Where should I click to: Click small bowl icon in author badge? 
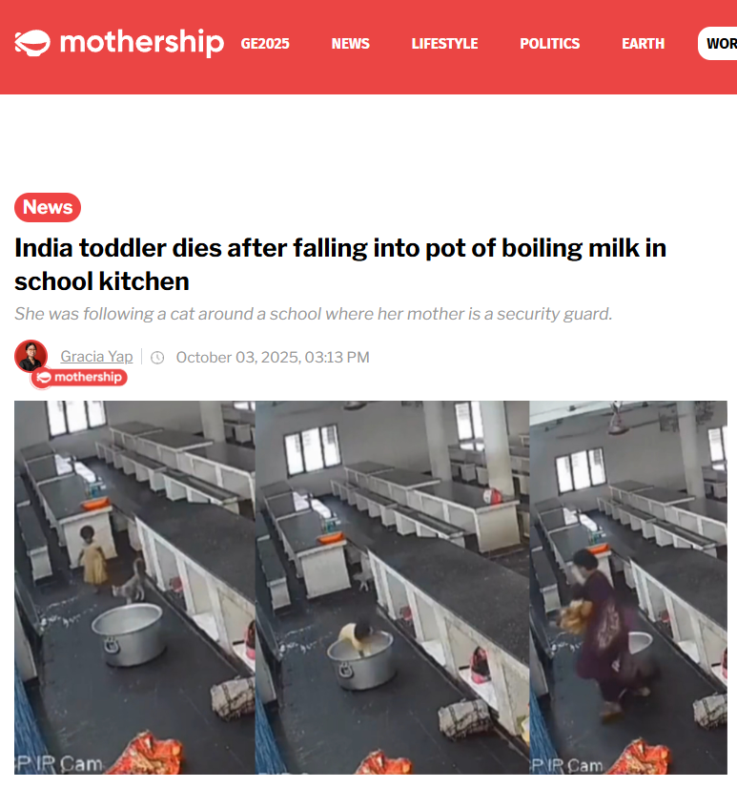44,377
